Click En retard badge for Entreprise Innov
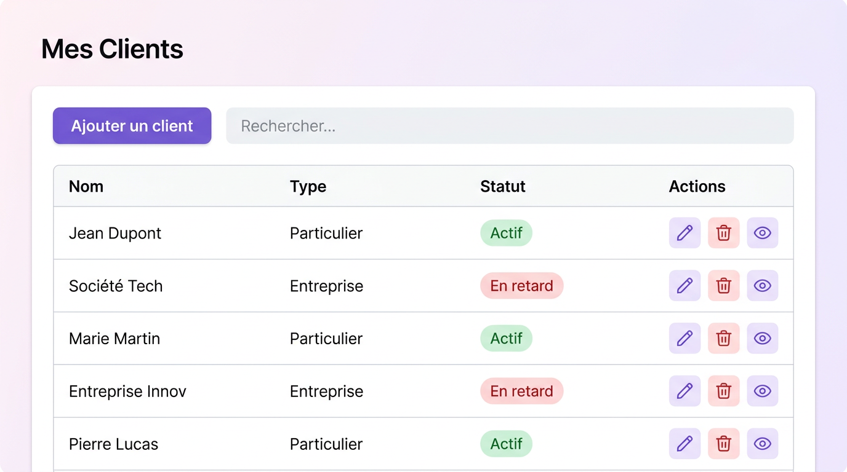 522,391
